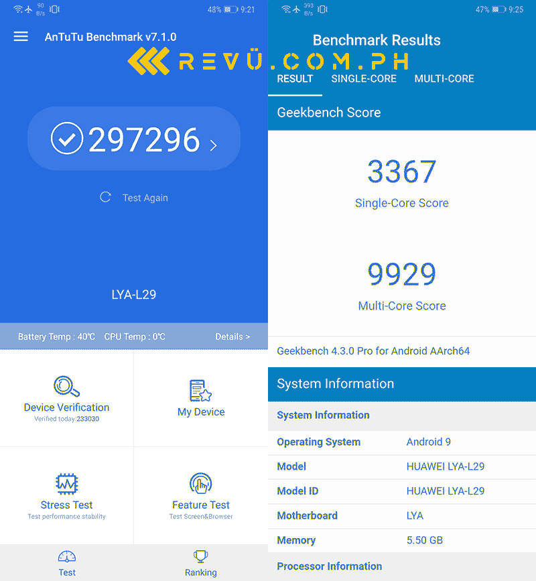536x581 pixels.
Task: Tap the Stress Test label
Action: click(x=67, y=505)
